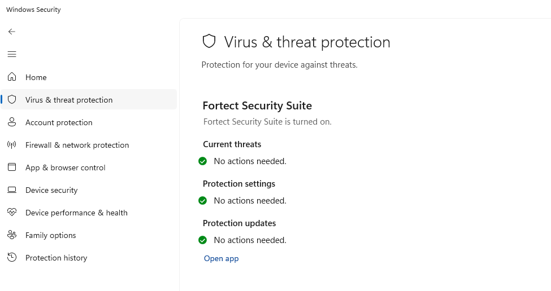This screenshot has height=291, width=551.
Task: Click the Family options people icon
Action: (x=12, y=235)
